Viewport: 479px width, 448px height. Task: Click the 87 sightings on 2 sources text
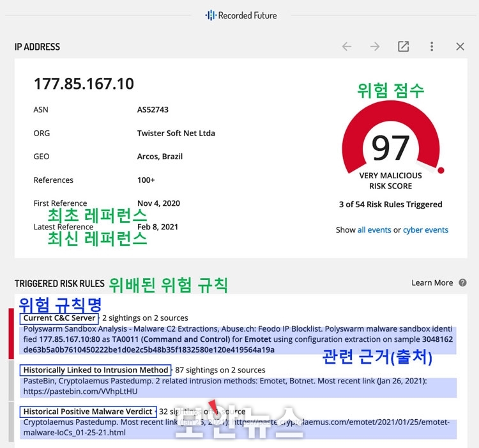point(220,370)
